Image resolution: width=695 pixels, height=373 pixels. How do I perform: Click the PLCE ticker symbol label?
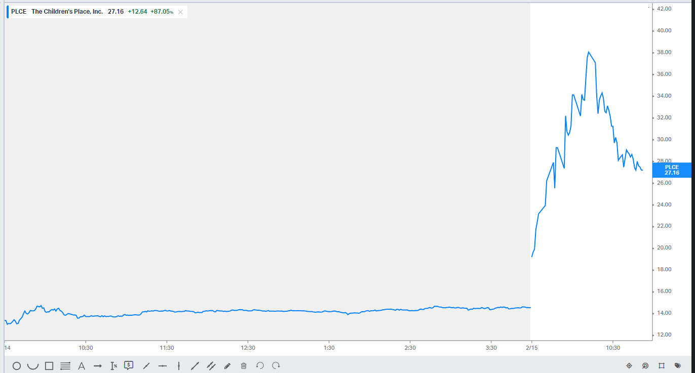pyautogui.click(x=19, y=12)
